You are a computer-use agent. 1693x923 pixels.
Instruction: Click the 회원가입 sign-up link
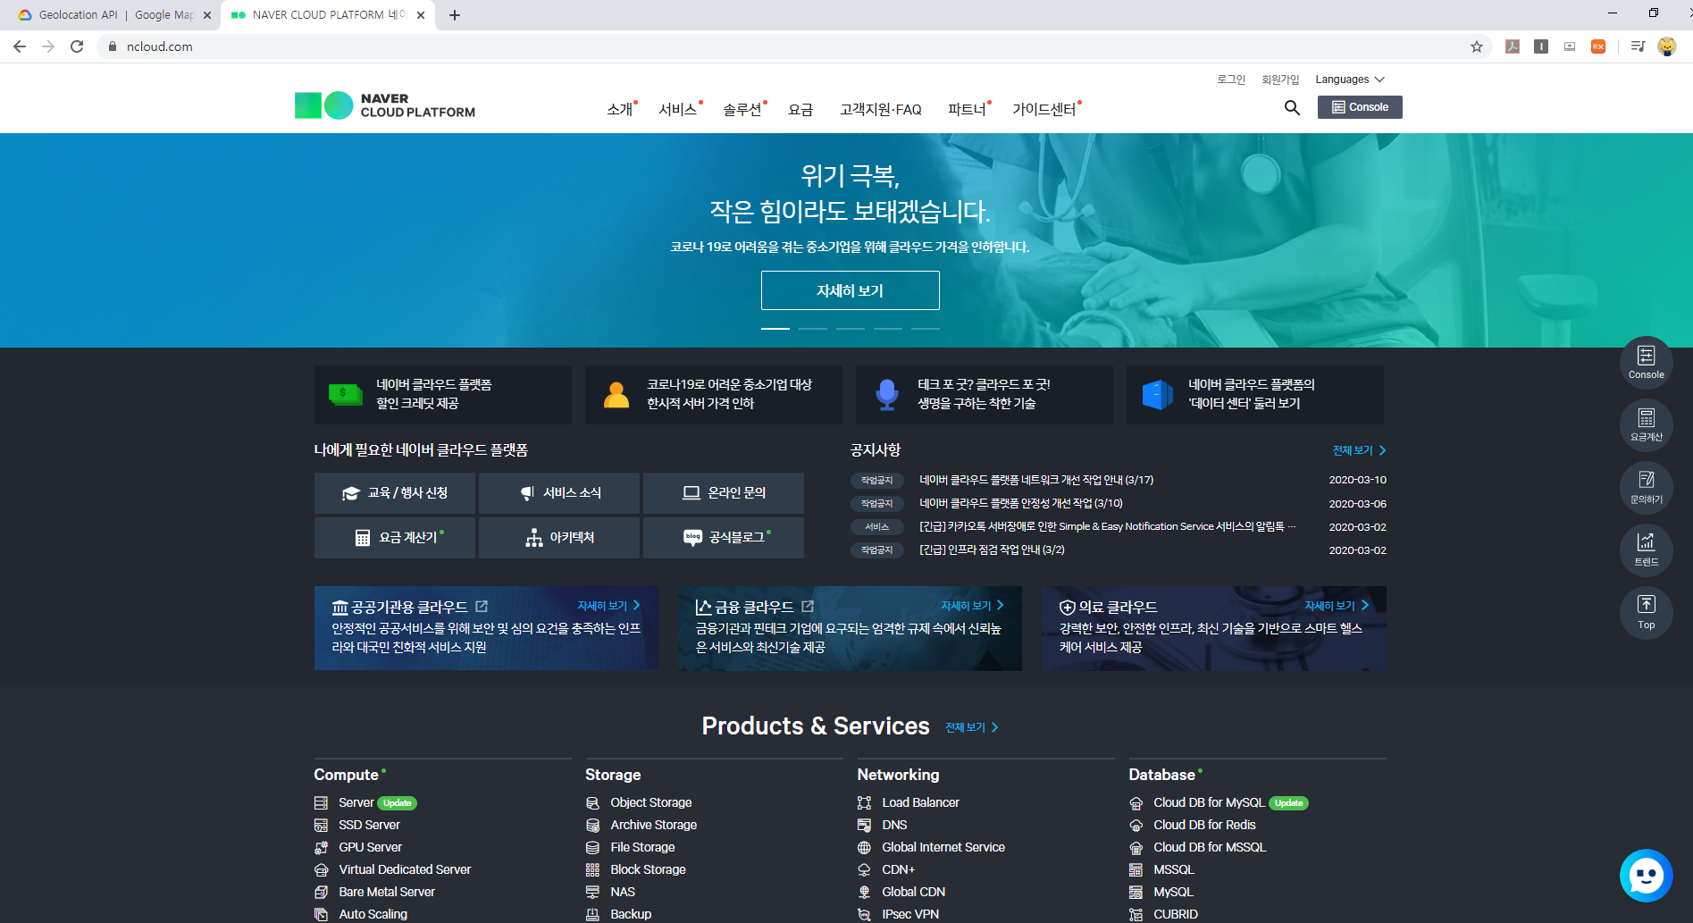1280,80
